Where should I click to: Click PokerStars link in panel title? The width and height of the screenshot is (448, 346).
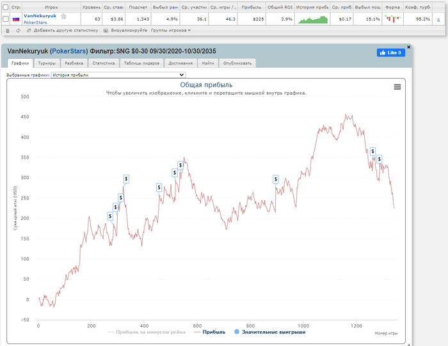(69, 51)
